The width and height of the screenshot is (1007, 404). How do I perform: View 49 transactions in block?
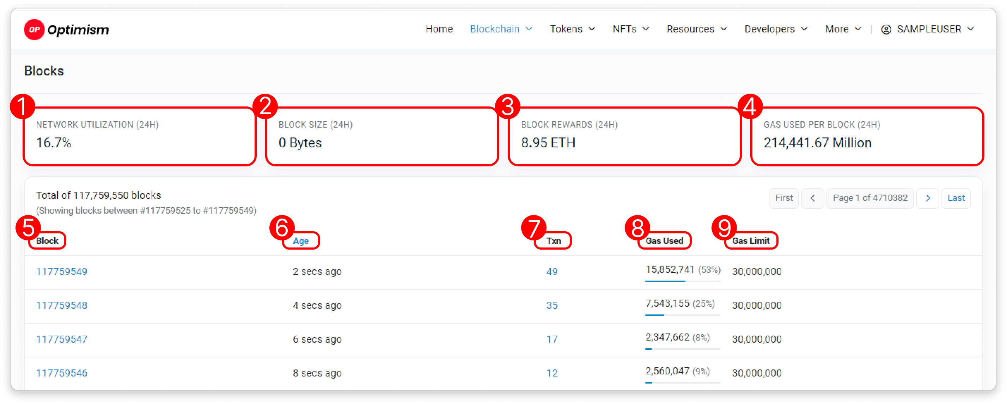(x=551, y=271)
